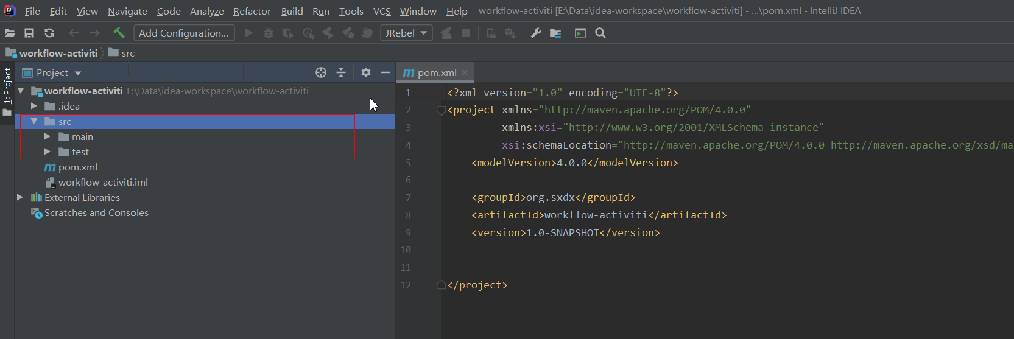
Task: Click the Profiler clock-arrow icon
Action: [308, 33]
